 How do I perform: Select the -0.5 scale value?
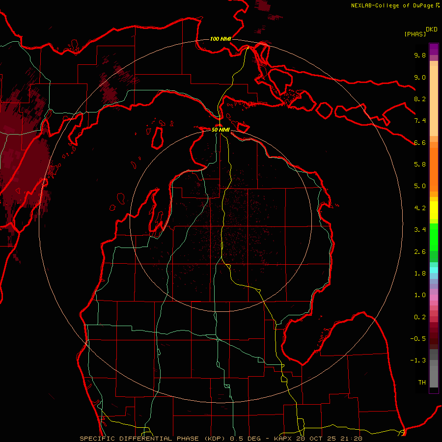click(418, 339)
